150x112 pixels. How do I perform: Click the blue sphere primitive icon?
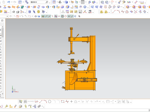pyautogui.click(x=85, y=7)
